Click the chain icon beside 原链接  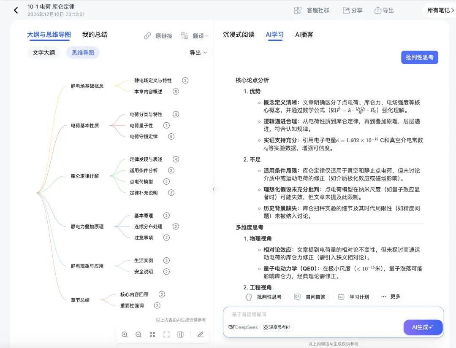pos(147,36)
